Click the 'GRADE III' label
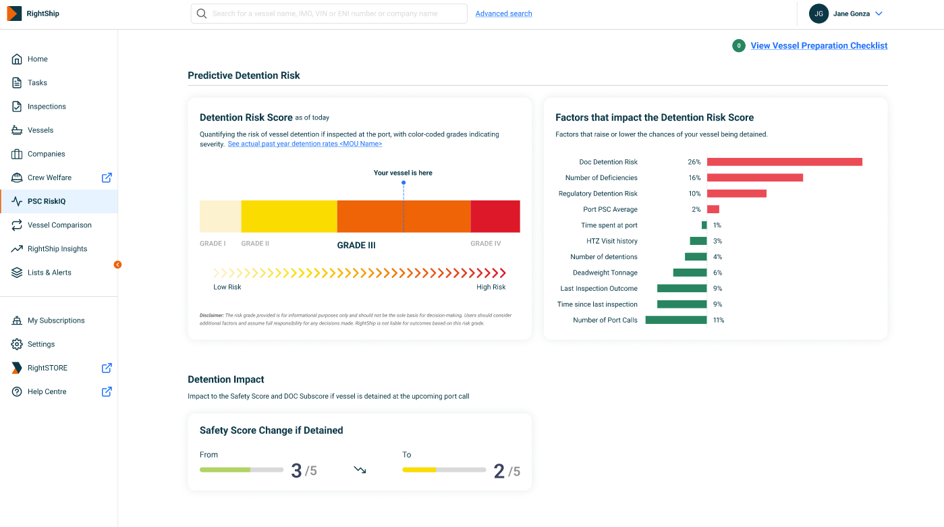 point(356,246)
